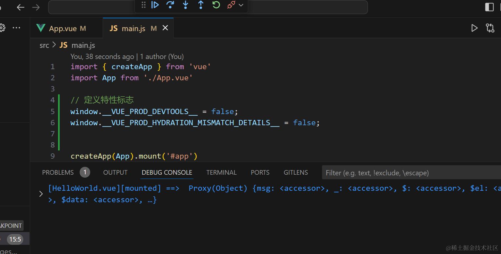This screenshot has width=501, height=254.
Task: Click line number 9 in the gutter
Action: (52, 156)
